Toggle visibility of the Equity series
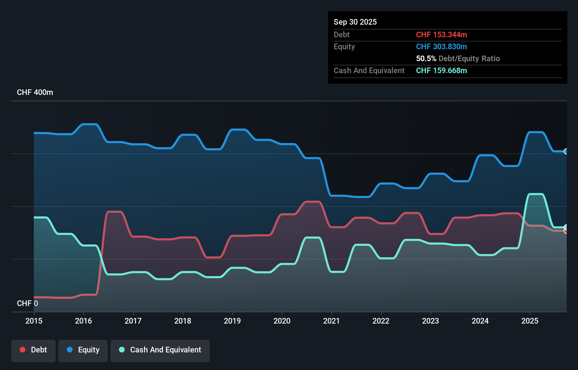The width and height of the screenshot is (578, 370). click(83, 350)
